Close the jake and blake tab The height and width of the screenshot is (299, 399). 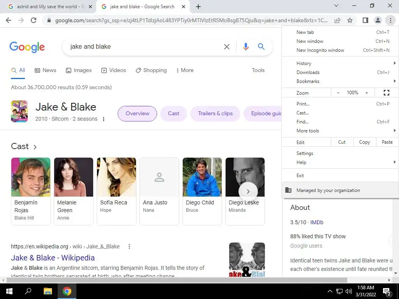[183, 7]
